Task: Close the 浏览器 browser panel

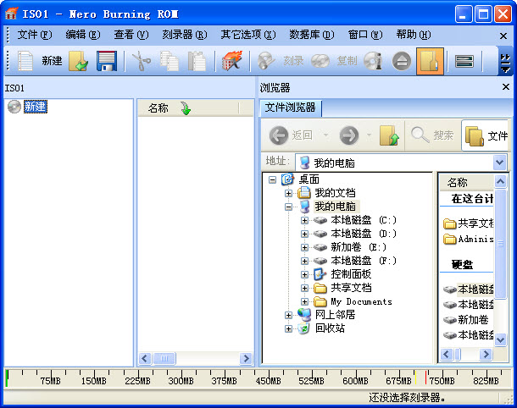Action: pos(505,87)
